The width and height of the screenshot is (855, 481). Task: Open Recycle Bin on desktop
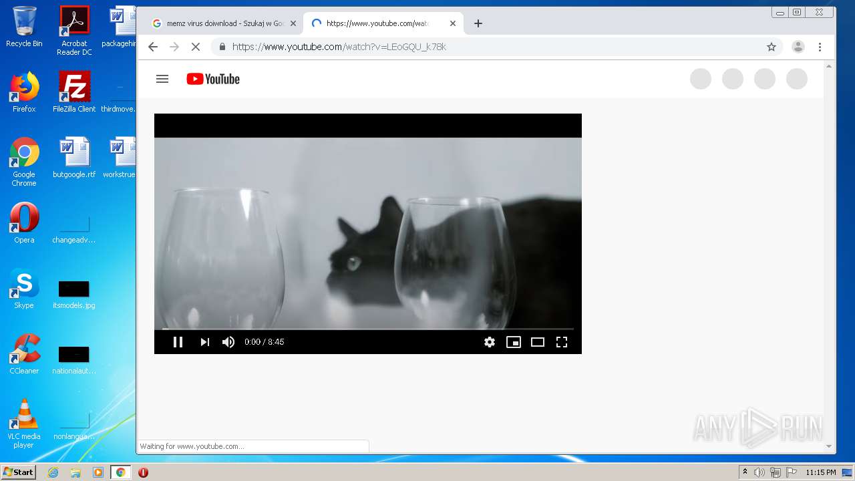[24, 27]
